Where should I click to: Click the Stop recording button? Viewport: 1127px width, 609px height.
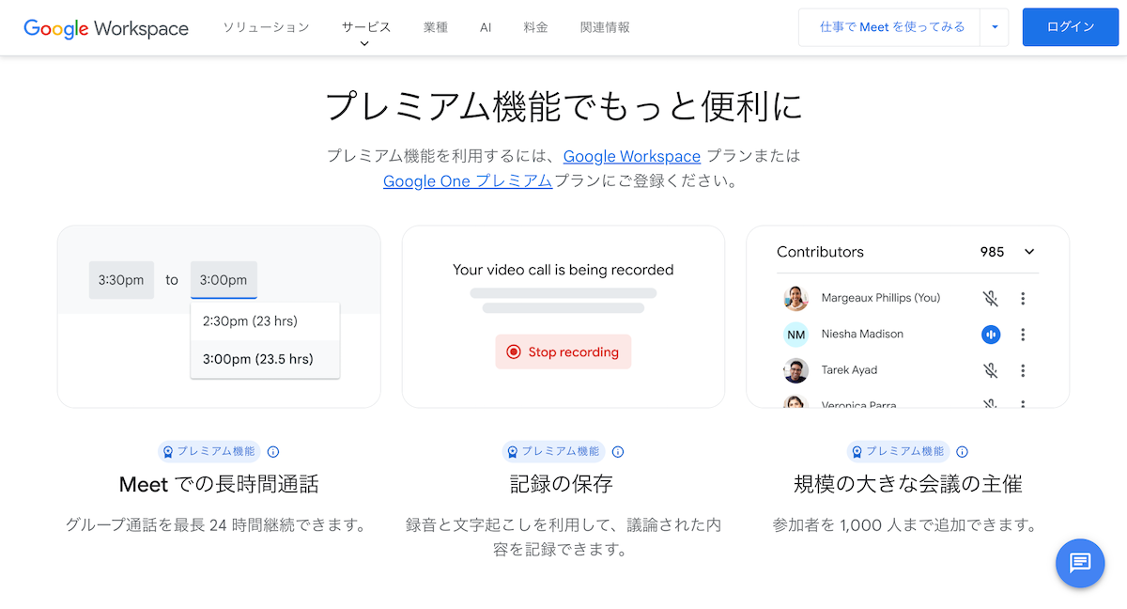[563, 352]
